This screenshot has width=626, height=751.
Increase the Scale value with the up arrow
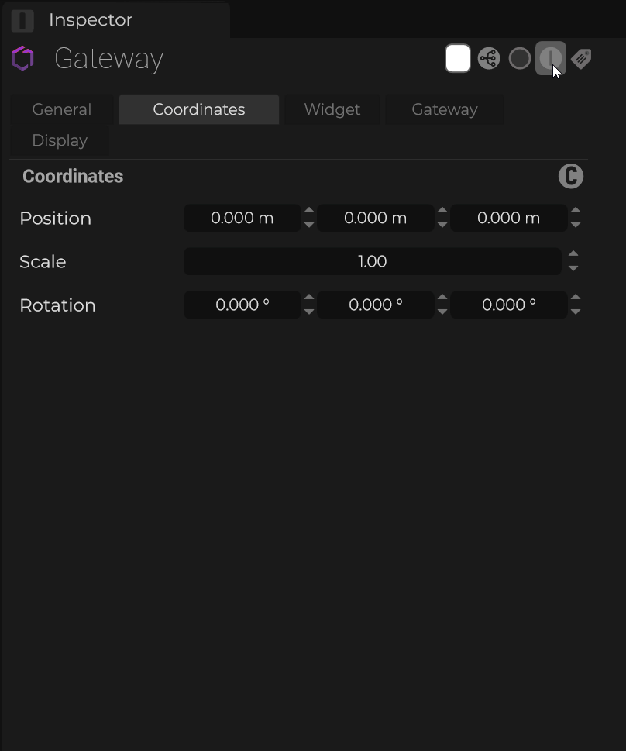click(573, 255)
